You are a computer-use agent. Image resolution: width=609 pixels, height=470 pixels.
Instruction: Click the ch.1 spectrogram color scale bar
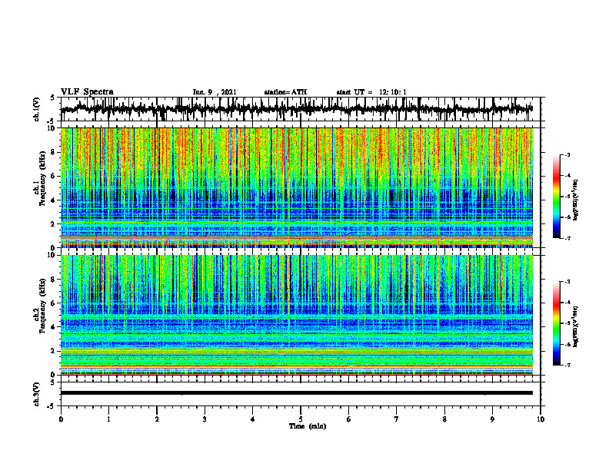(556, 197)
